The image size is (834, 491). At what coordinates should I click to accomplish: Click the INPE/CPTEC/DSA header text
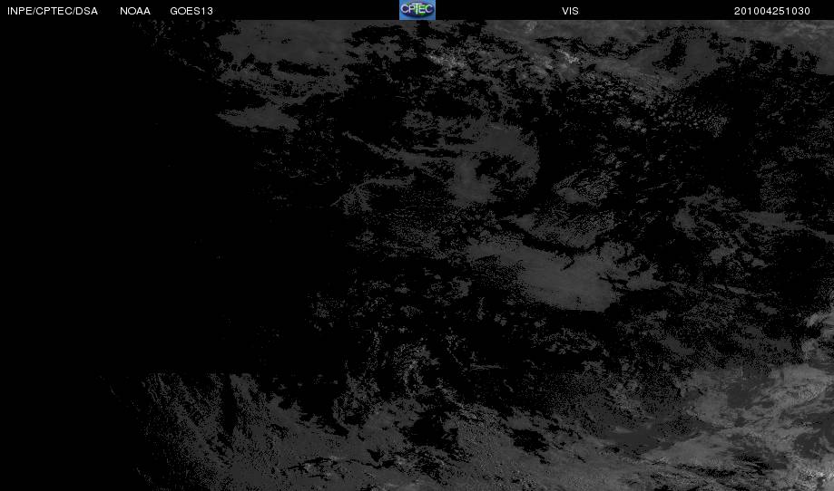[53, 11]
